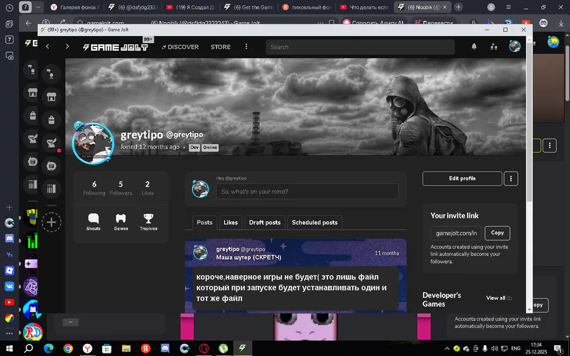Viewport: 570px width, 356px height.
Task: Go back in the background Yandex browser
Action: click(28, 23)
